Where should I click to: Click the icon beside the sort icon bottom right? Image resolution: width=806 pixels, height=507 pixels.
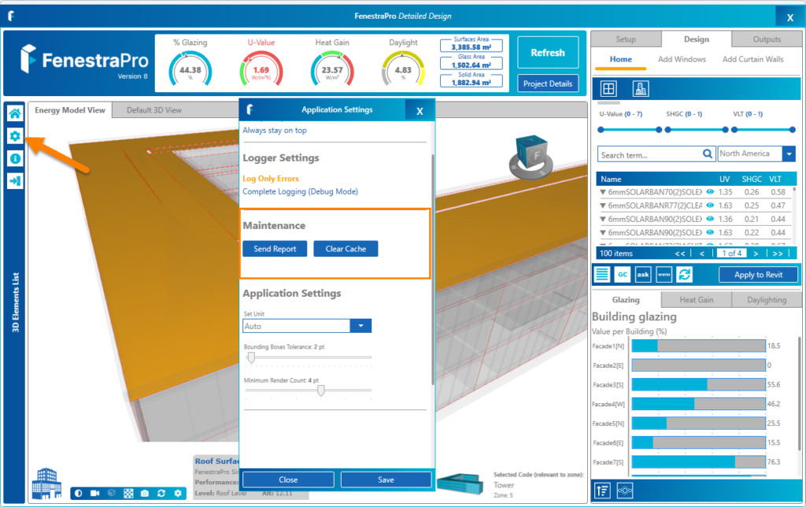coord(624,490)
